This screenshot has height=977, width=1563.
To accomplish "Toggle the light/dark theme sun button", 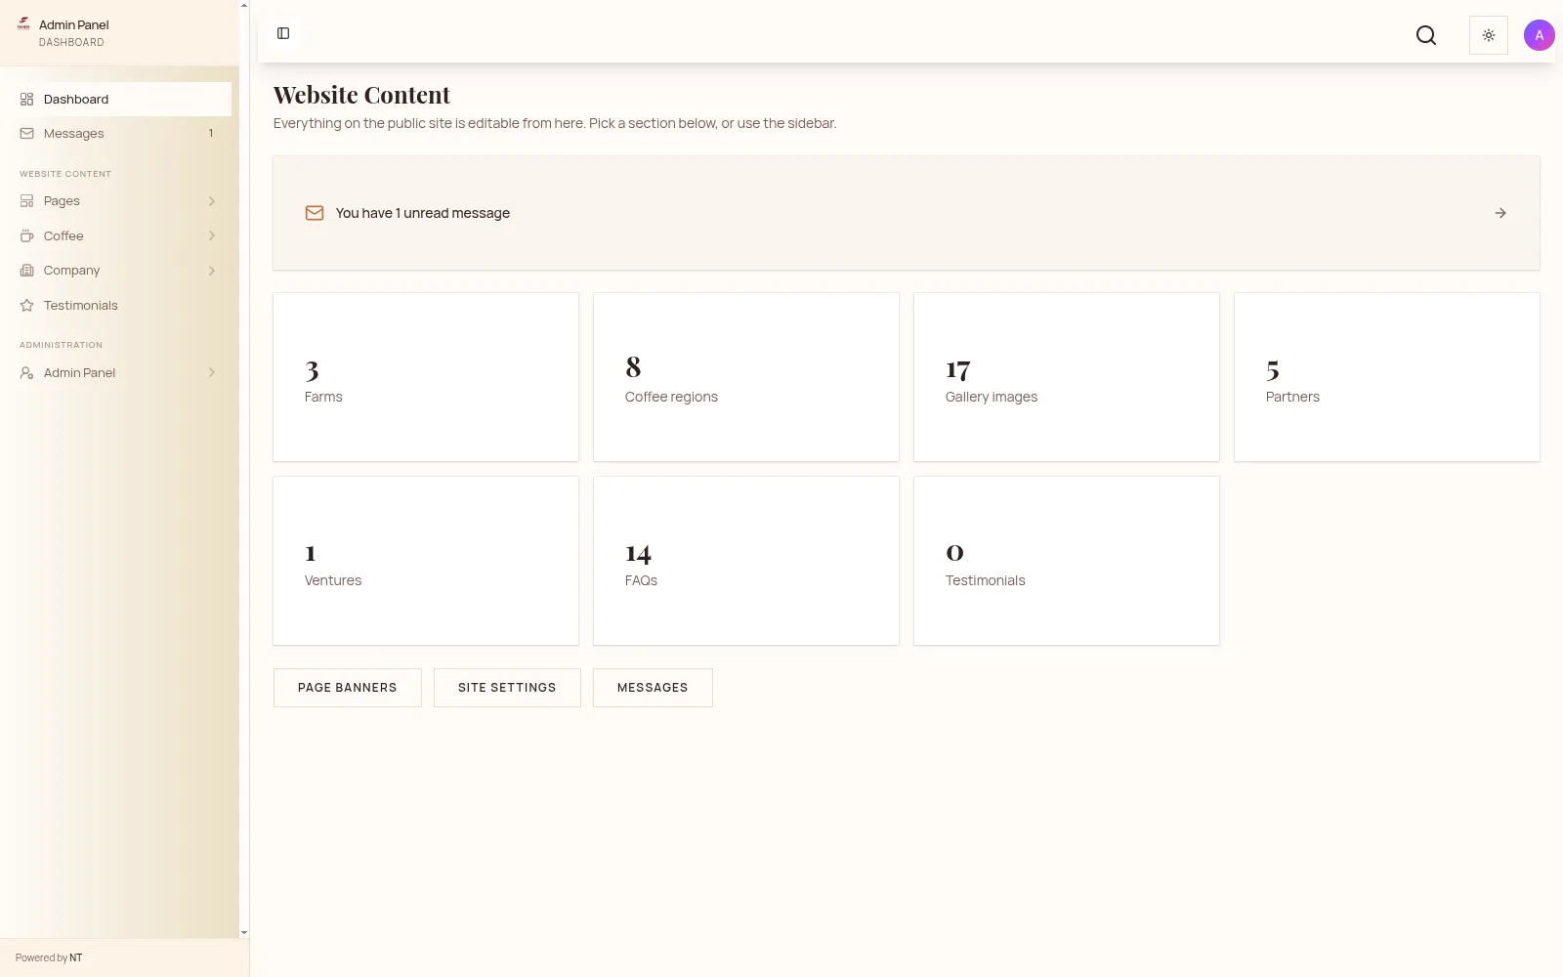I will coord(1489,35).
